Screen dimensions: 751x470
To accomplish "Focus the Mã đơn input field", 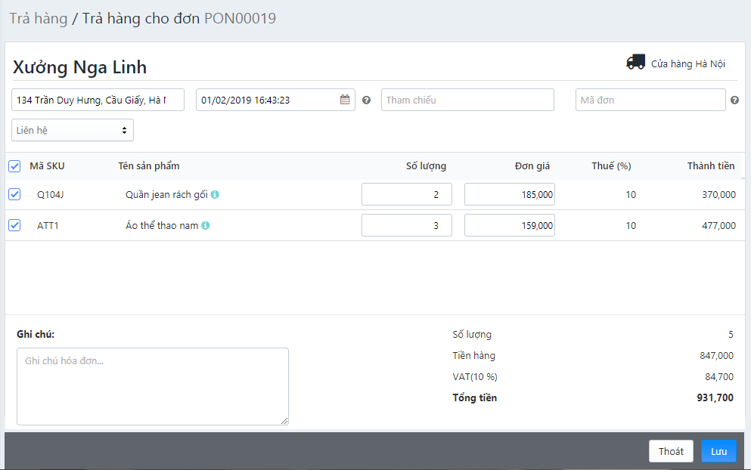I will [650, 100].
